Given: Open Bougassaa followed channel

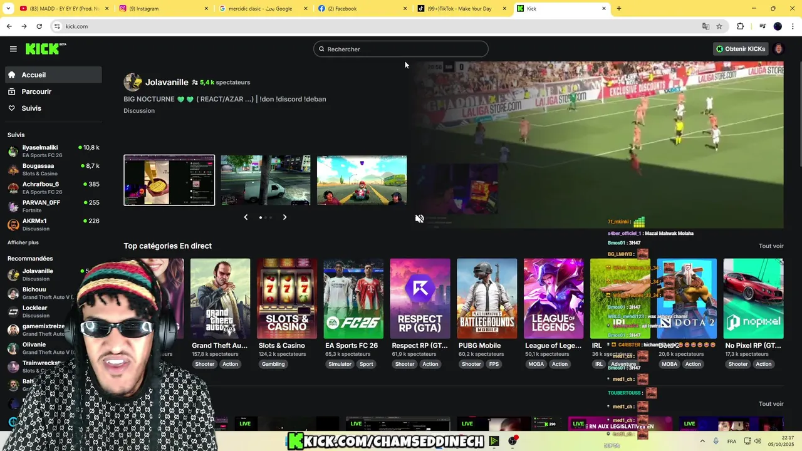Looking at the screenshot, I should (53, 169).
